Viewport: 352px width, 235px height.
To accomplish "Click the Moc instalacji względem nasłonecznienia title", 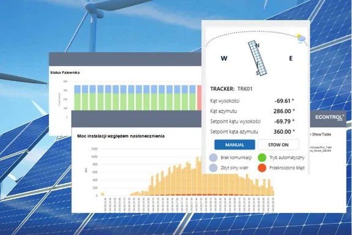I will point(121,136).
